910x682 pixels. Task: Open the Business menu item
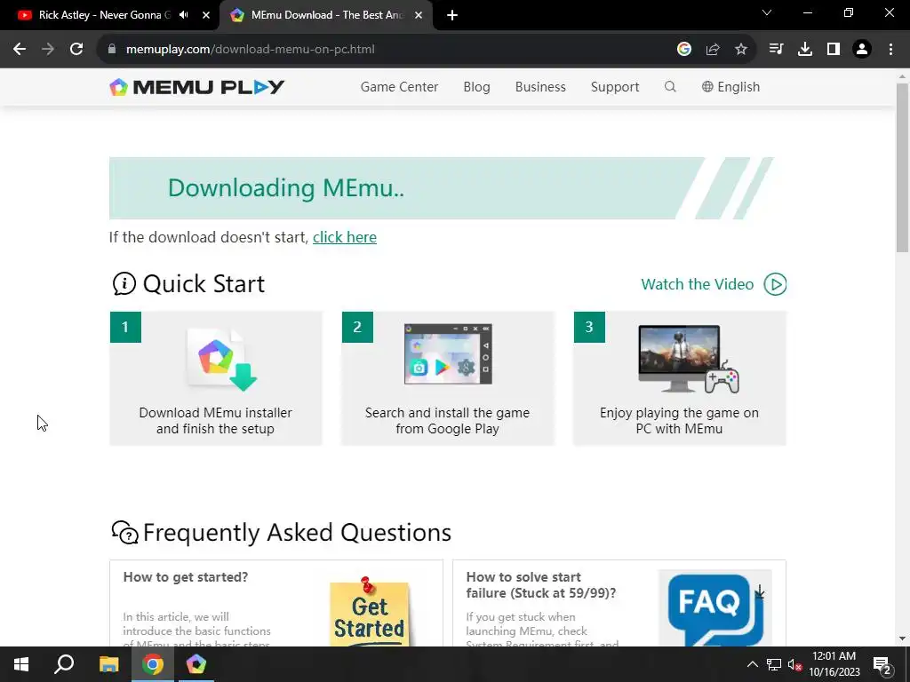(x=540, y=87)
